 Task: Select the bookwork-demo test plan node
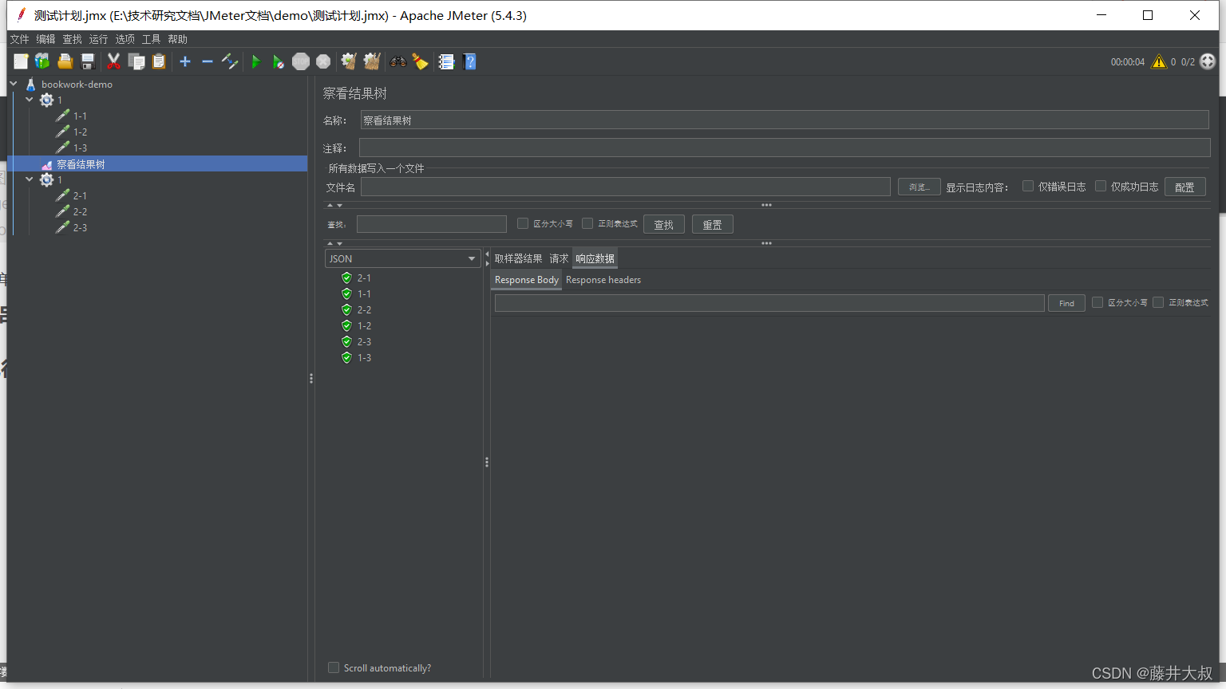77,84
